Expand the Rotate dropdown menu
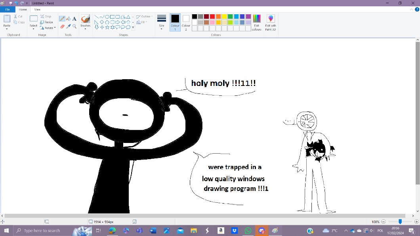420x236 pixels. pos(47,28)
